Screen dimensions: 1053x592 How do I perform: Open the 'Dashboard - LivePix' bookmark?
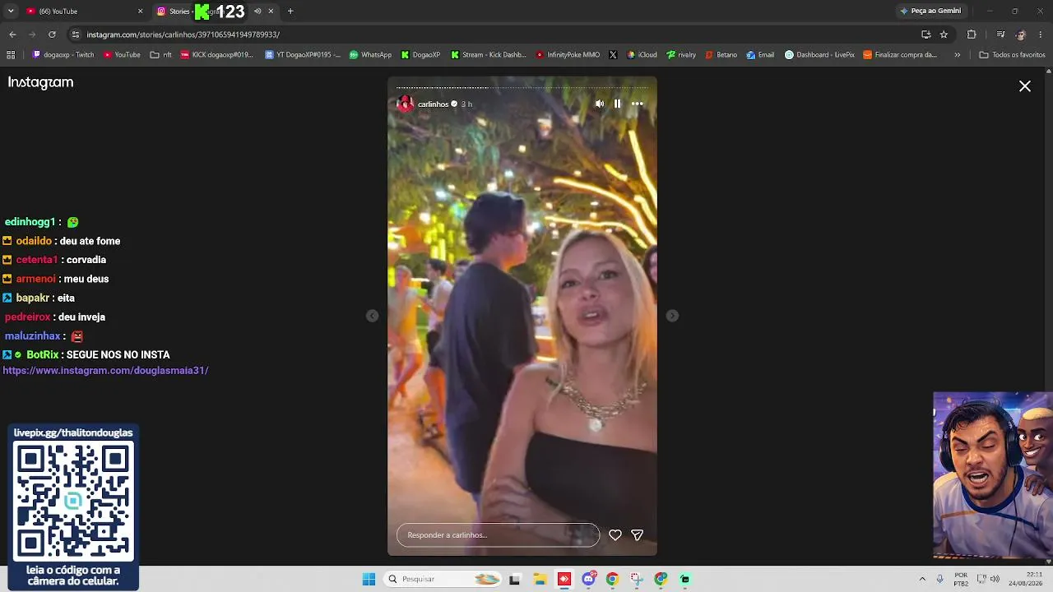coord(819,55)
